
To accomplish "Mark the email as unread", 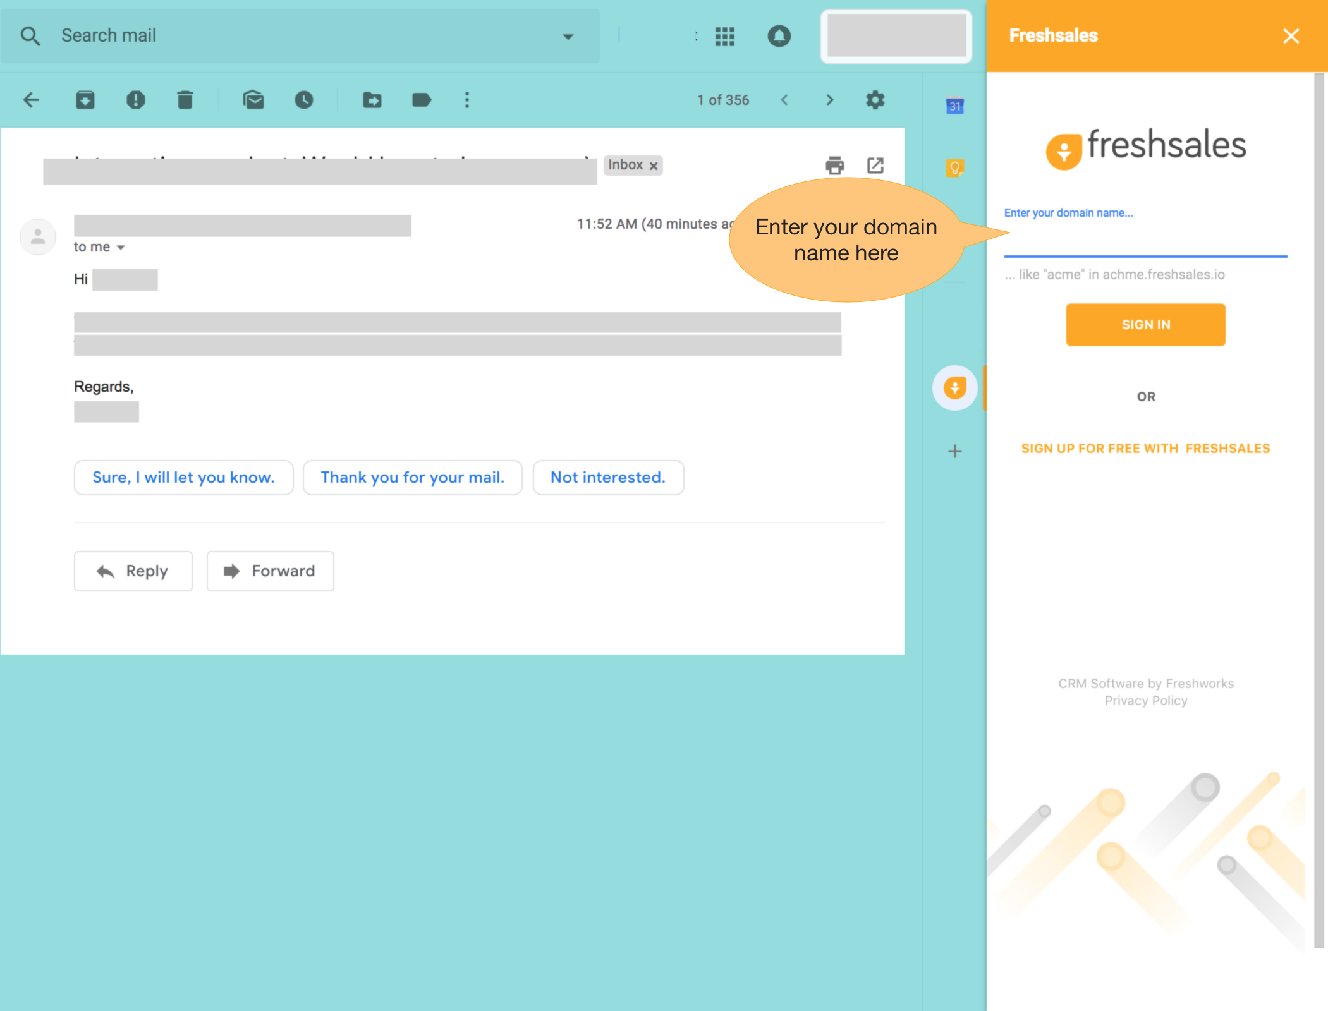I will 253,100.
